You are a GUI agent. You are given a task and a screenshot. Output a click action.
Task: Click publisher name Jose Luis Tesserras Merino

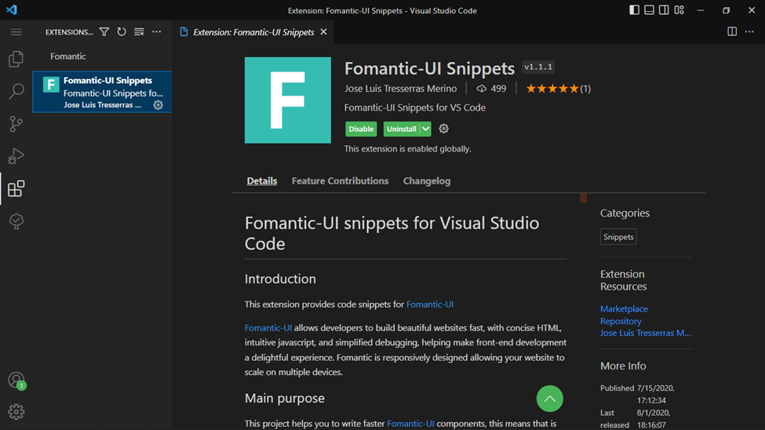401,89
